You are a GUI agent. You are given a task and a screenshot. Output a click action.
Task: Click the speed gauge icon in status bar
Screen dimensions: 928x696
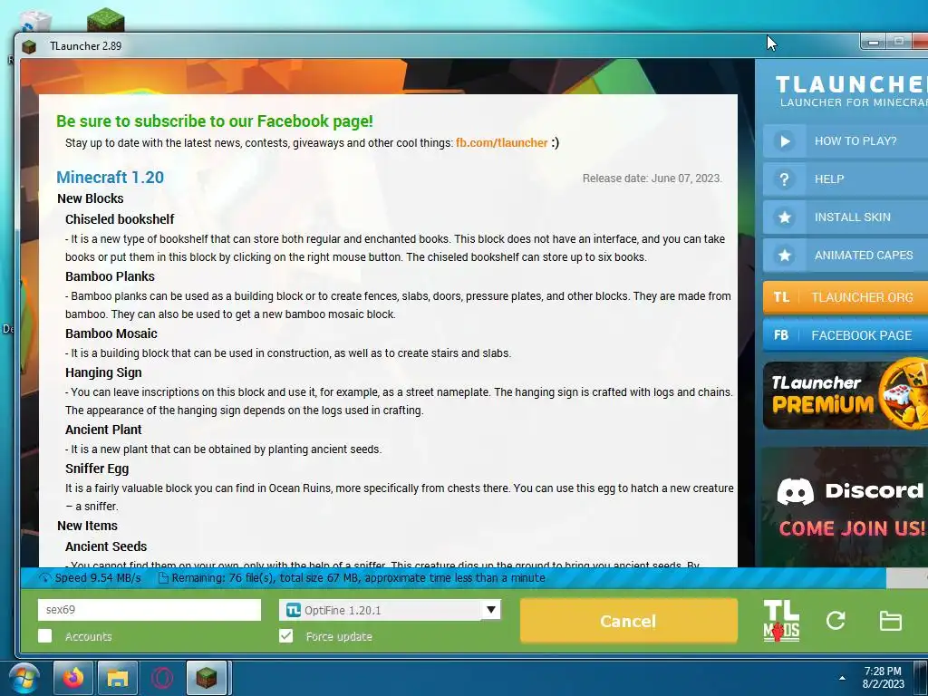click(x=45, y=577)
